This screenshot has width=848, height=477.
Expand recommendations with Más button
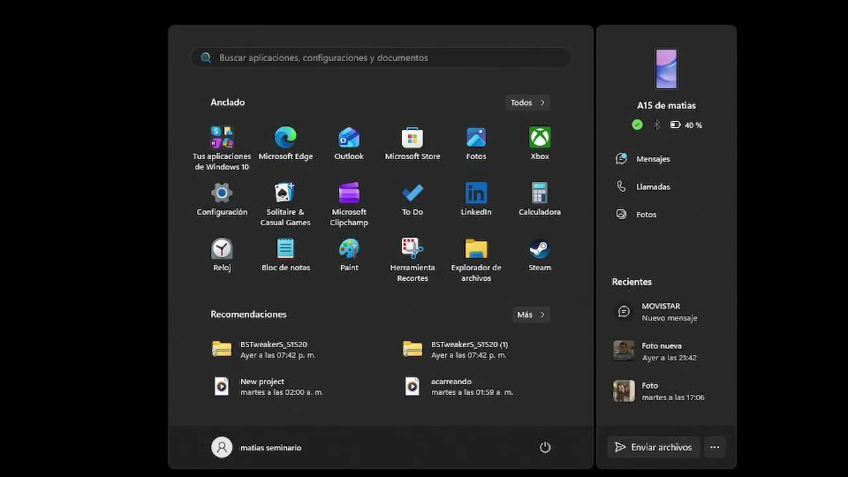click(531, 315)
